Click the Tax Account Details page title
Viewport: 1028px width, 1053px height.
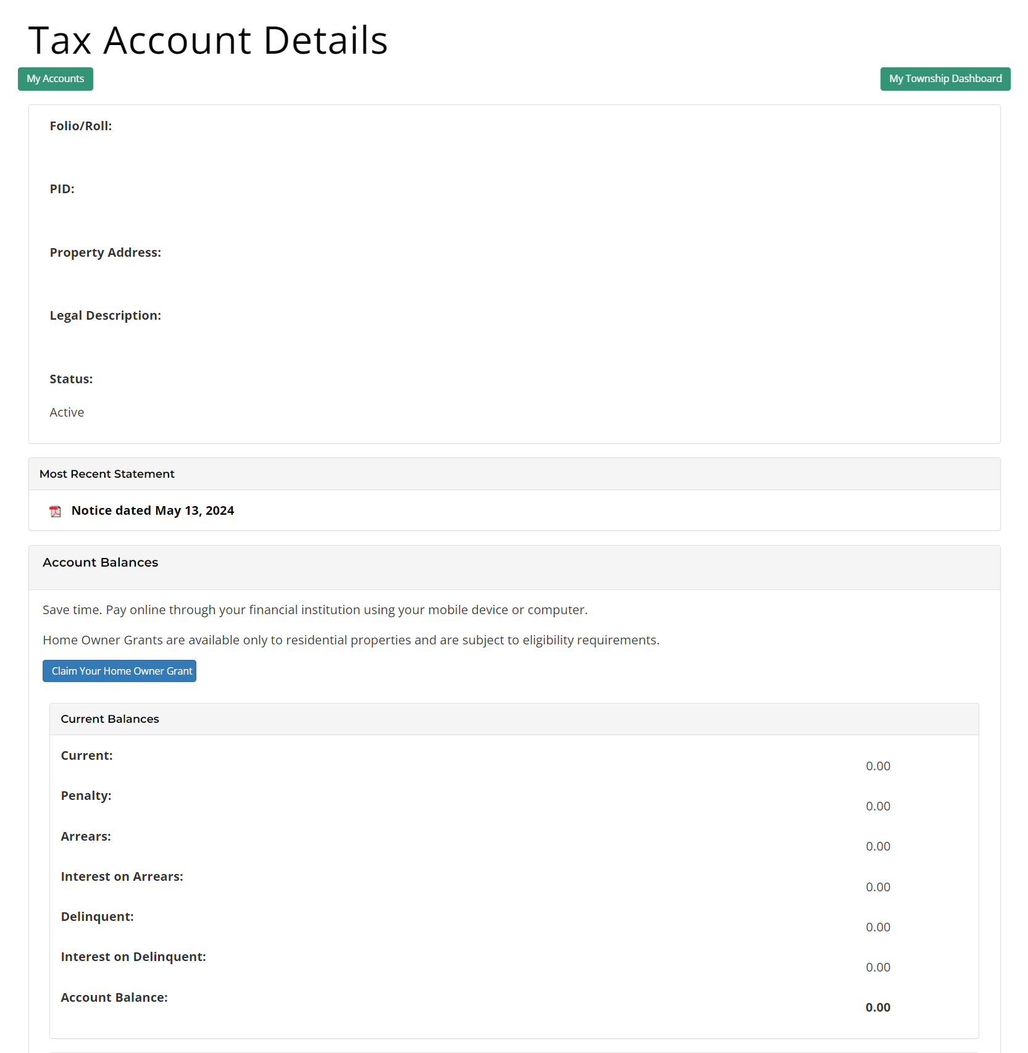pyautogui.click(x=207, y=40)
